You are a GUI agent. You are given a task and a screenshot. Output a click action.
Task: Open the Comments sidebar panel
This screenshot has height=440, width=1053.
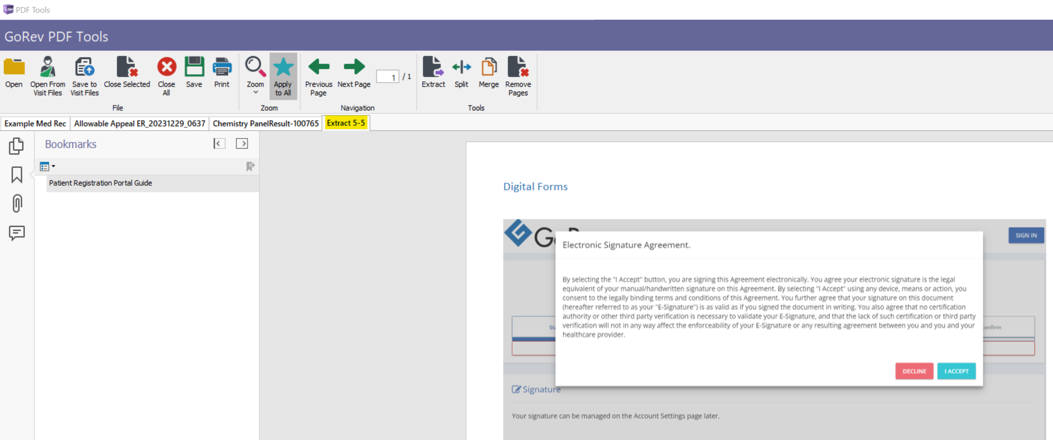coord(17,233)
